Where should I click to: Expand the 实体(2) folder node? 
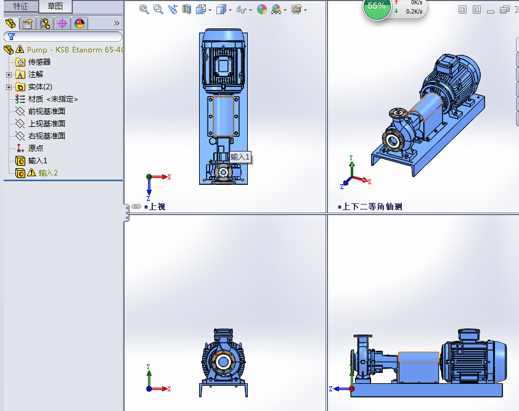(x=9, y=87)
